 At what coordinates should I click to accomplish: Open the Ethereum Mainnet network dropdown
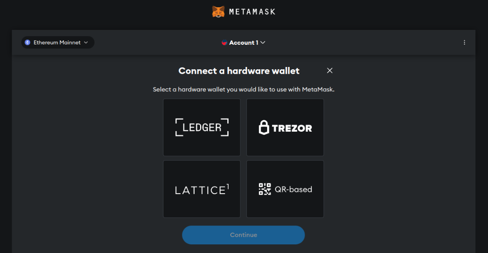[x=57, y=43]
